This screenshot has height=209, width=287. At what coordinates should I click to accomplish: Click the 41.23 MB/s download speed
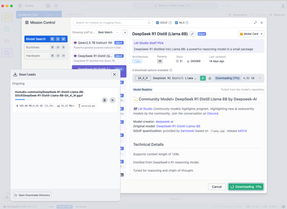tap(66, 106)
